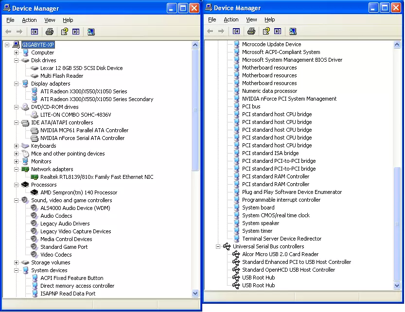The height and width of the screenshot is (312, 405).
Task: Collapse Sound, video and game controllers
Action: [16, 200]
